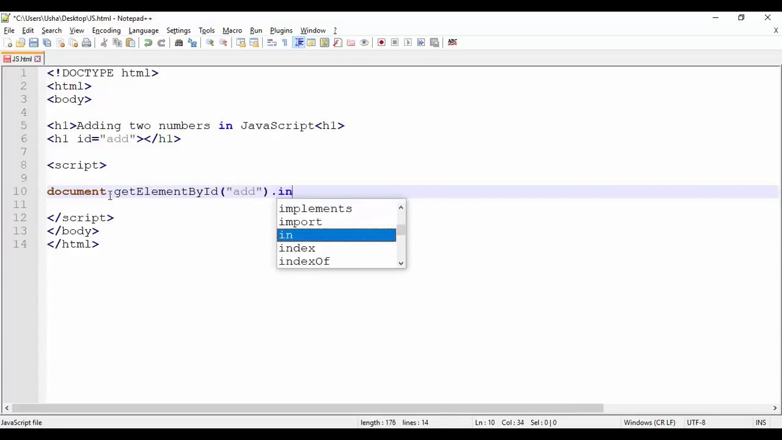Open the File menu
Screen dimensions: 782x440
[9, 31]
